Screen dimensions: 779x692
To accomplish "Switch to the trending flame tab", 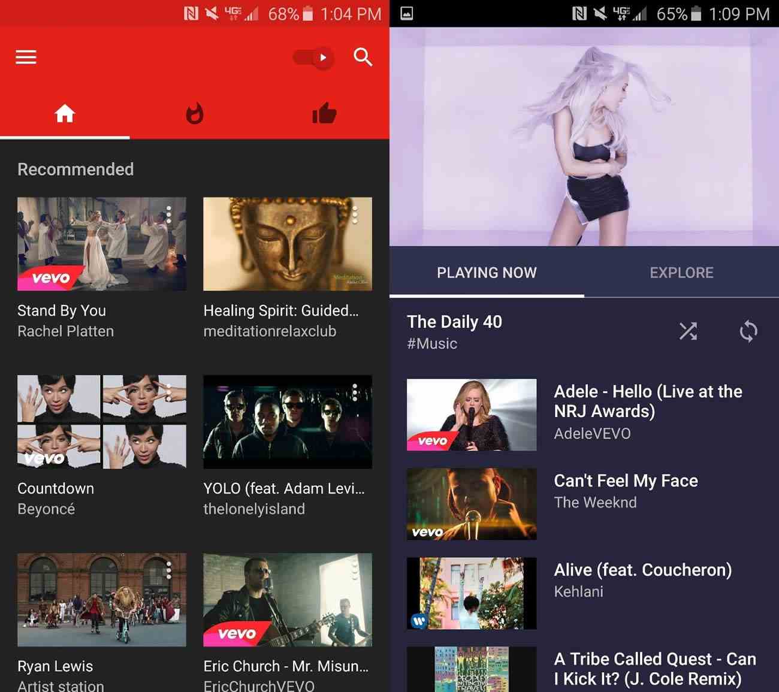I will 195,113.
